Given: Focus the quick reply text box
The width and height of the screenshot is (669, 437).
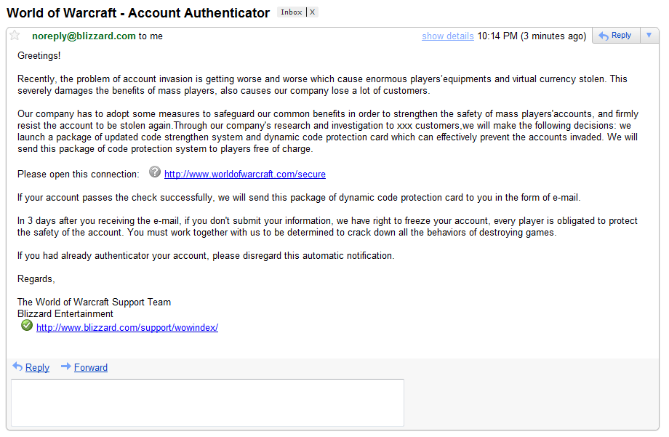Looking at the screenshot, I should 207,402.
